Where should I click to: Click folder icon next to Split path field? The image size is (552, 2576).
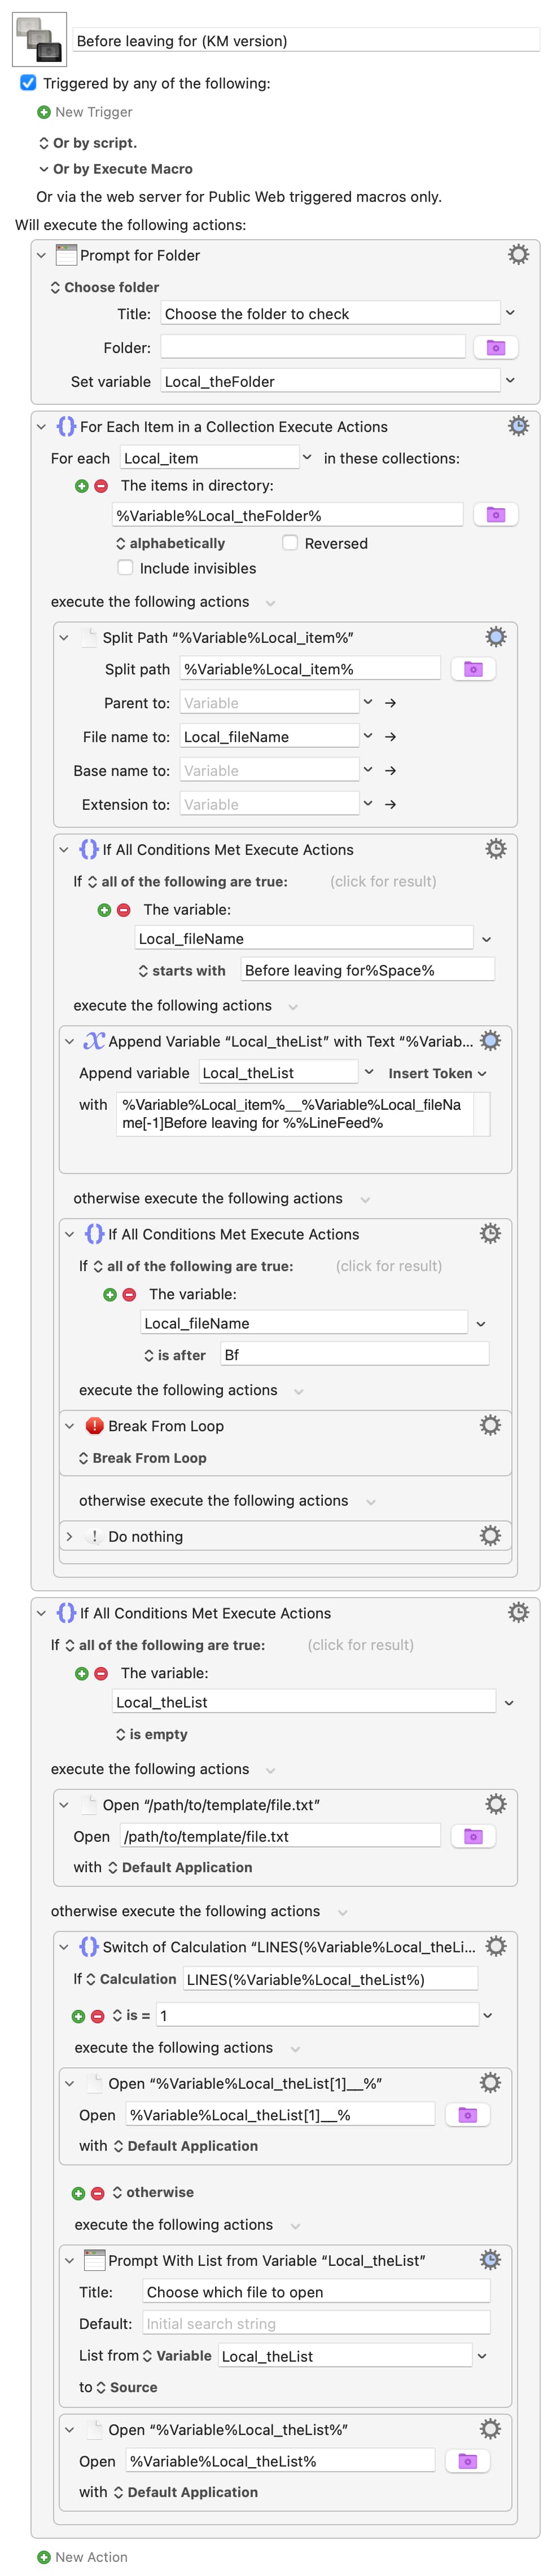coord(473,668)
